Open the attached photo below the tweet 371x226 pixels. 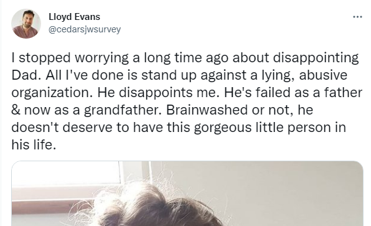[x=187, y=194]
